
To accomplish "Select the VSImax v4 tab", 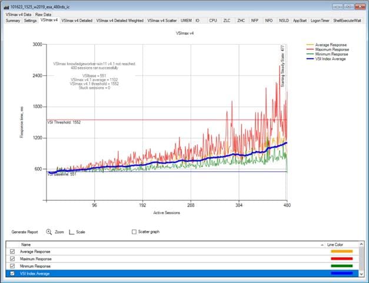I will pyautogui.click(x=49, y=20).
